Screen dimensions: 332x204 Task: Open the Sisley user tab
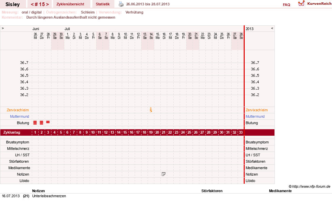[13, 4]
